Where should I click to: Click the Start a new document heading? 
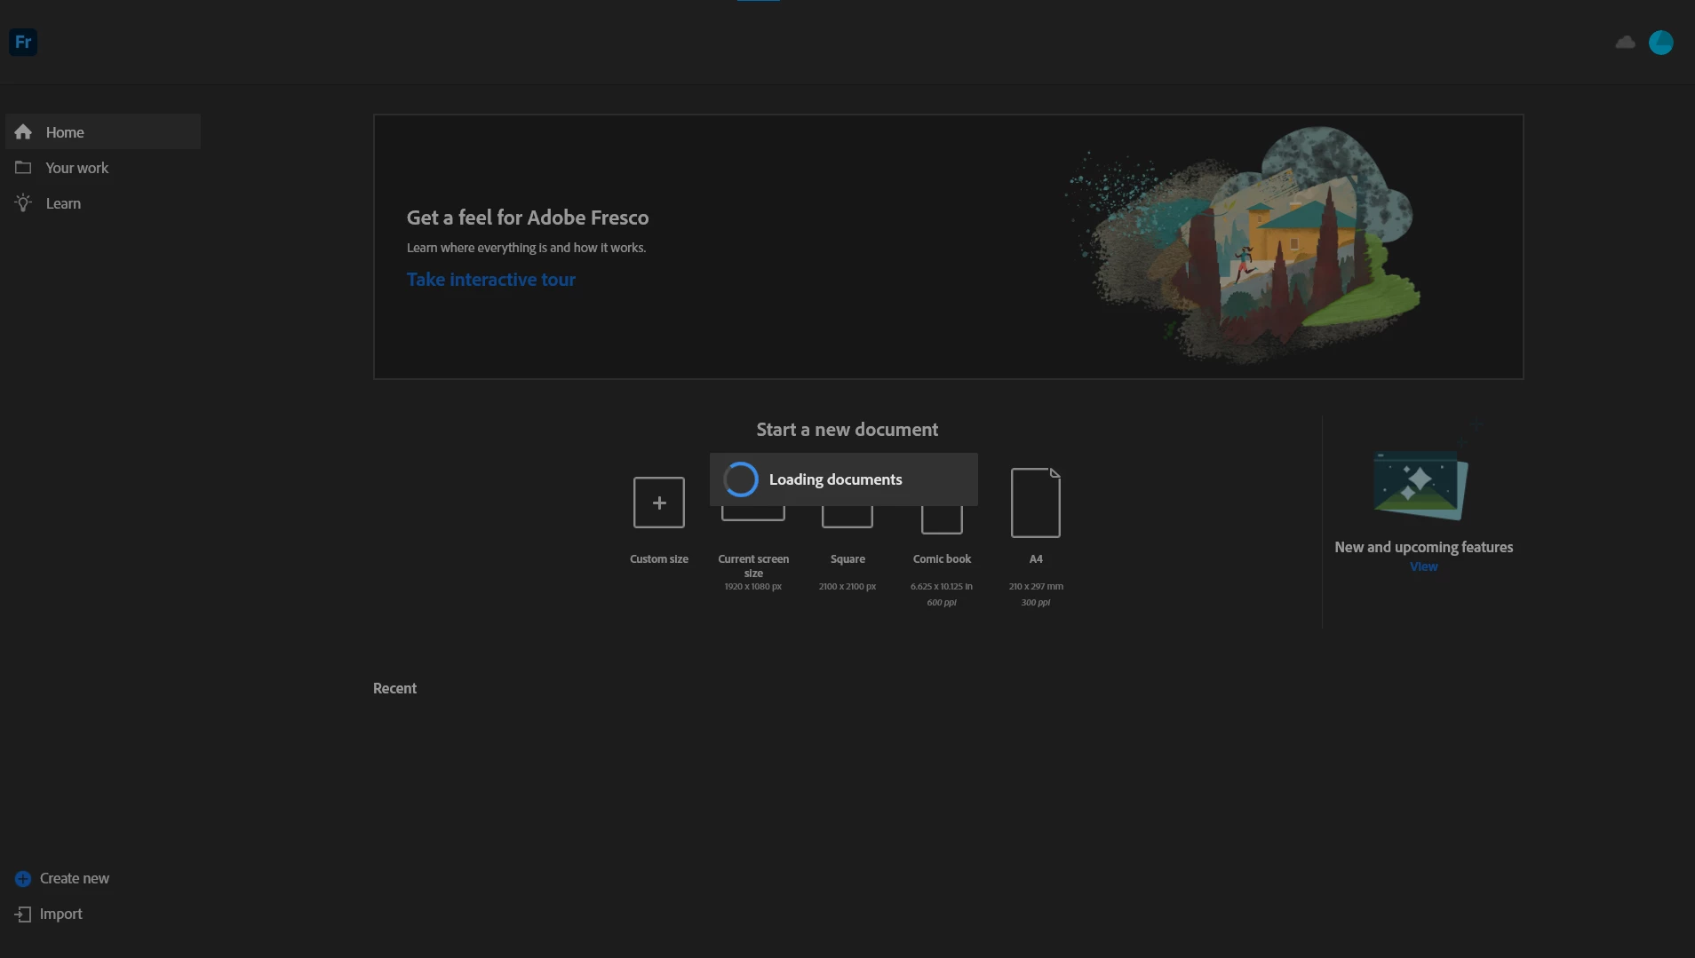tap(847, 429)
